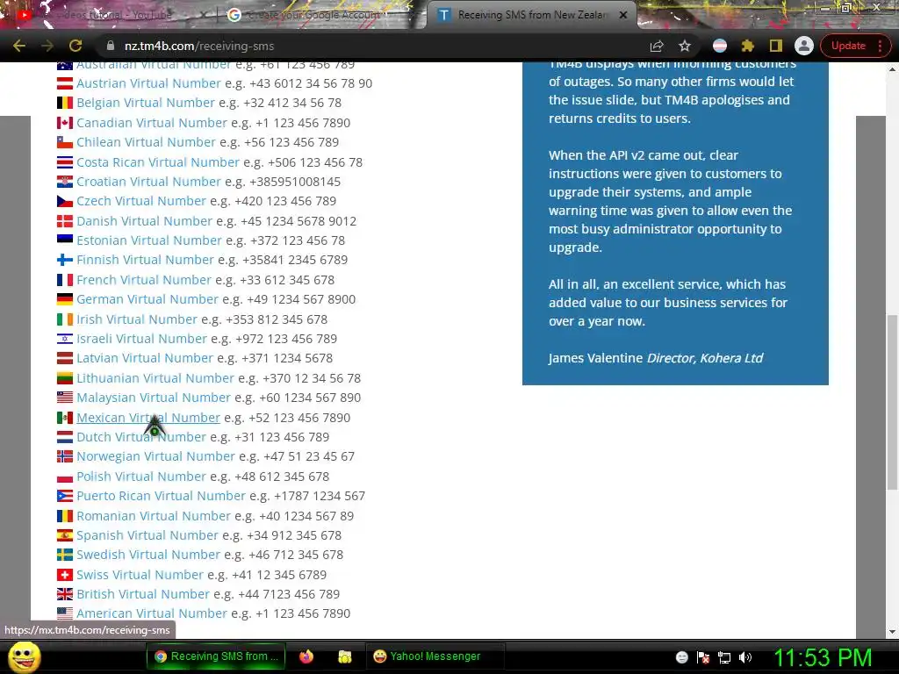The width and height of the screenshot is (899, 674).
Task: Close the Receiving SMS tab
Action: (623, 15)
